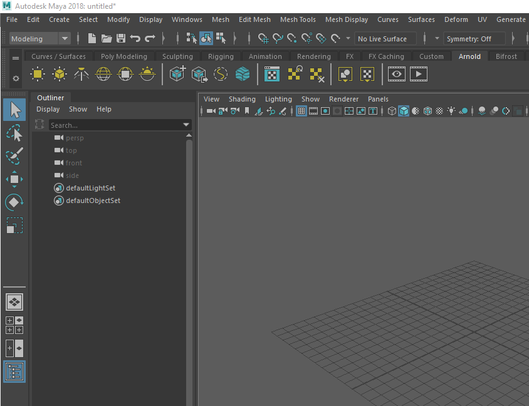Create an Arnold Photometric Light

pyautogui.click(x=81, y=74)
